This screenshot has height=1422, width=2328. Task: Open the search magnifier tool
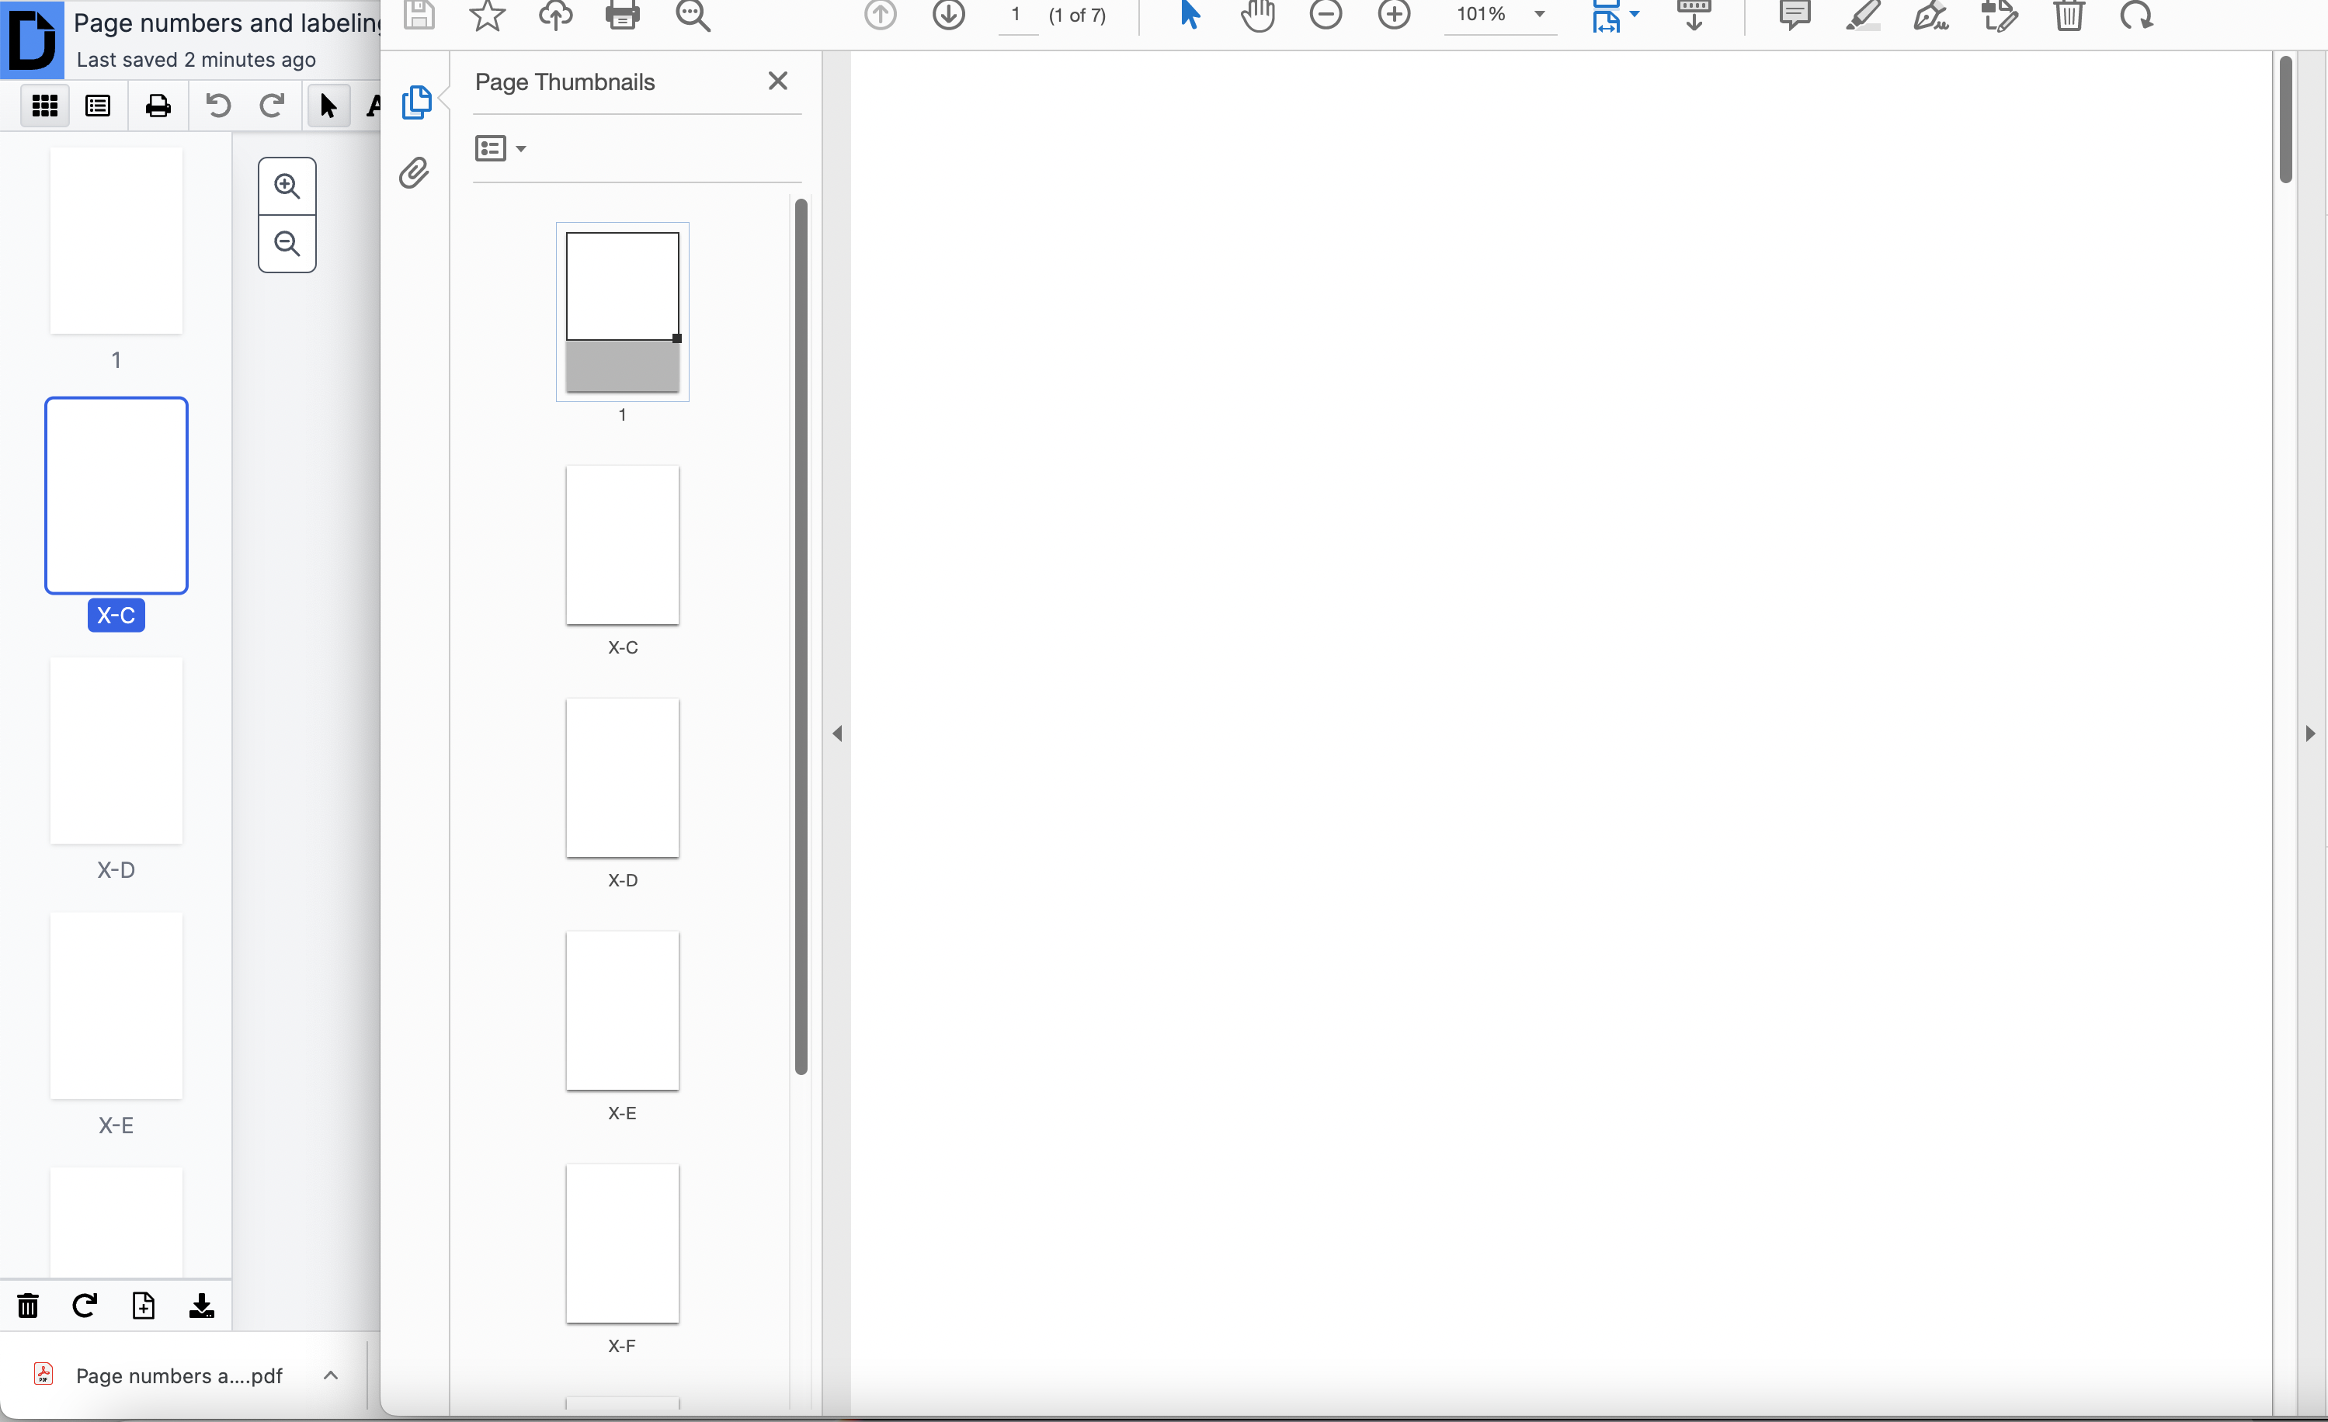(x=693, y=15)
